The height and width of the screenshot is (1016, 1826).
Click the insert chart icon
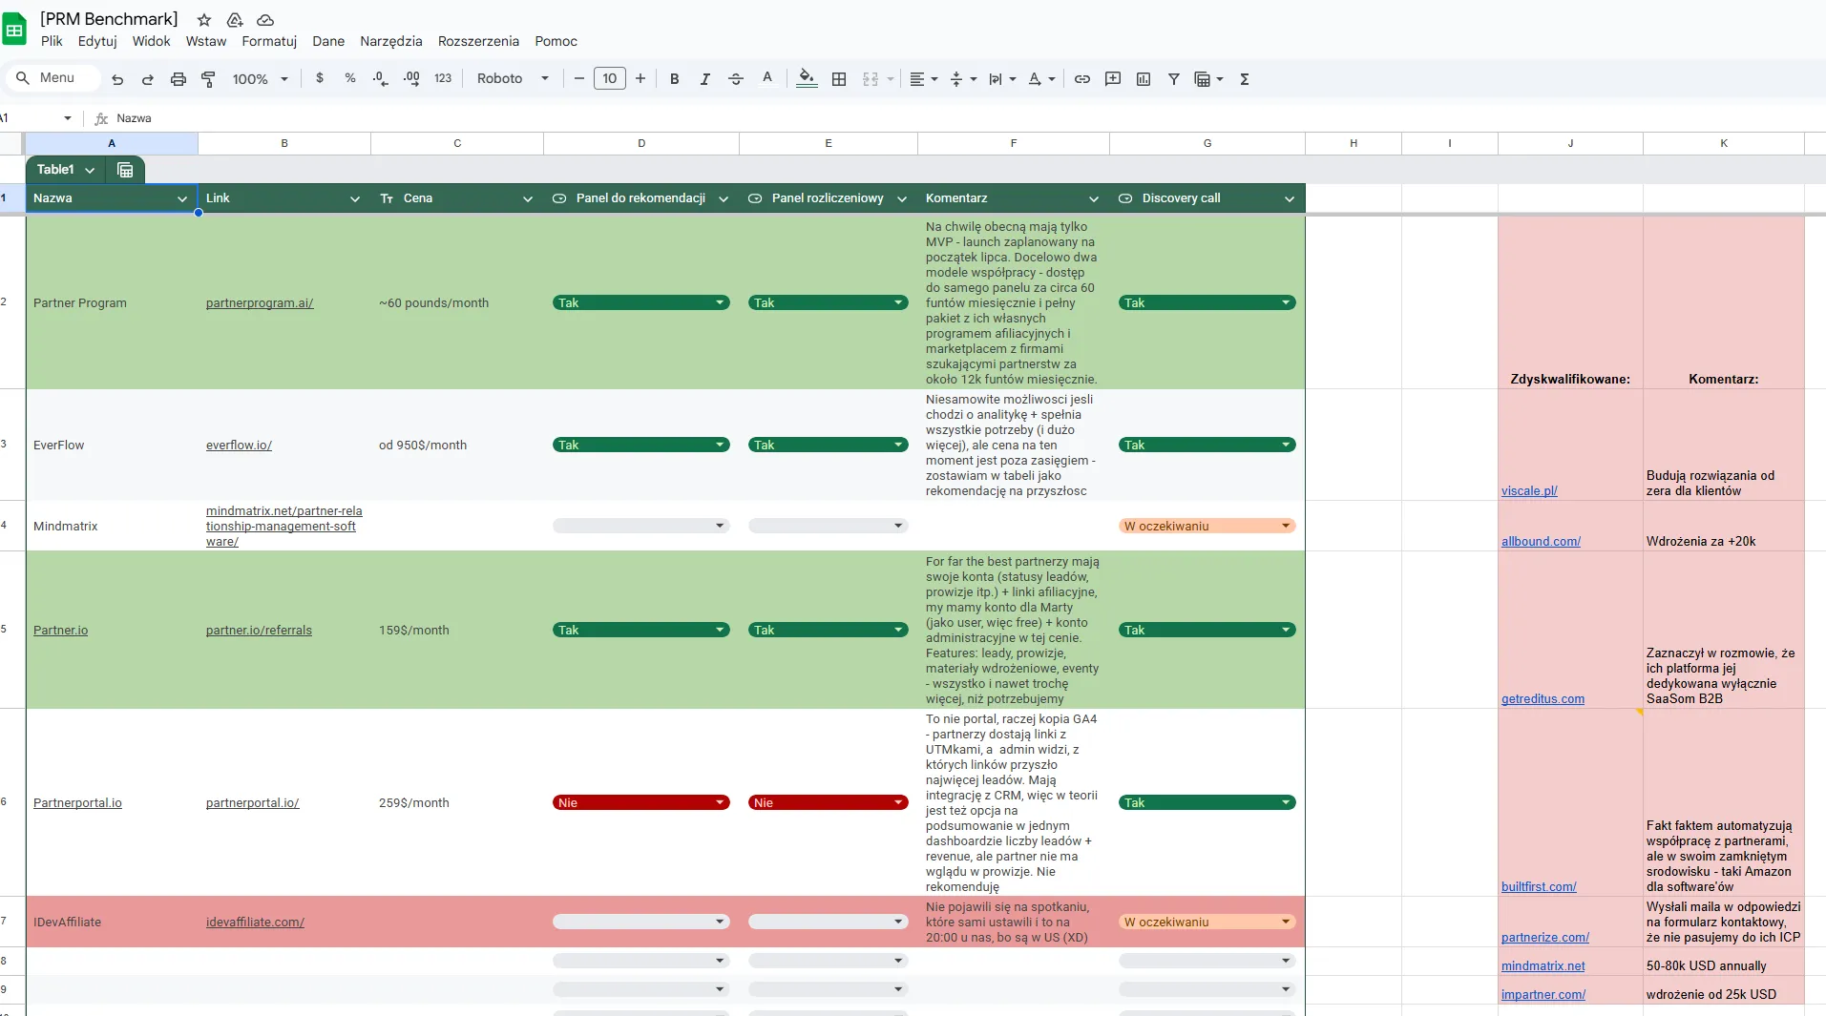point(1143,79)
